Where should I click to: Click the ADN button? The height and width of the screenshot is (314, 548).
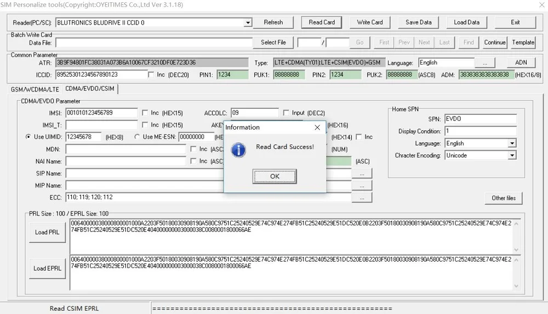point(521,62)
